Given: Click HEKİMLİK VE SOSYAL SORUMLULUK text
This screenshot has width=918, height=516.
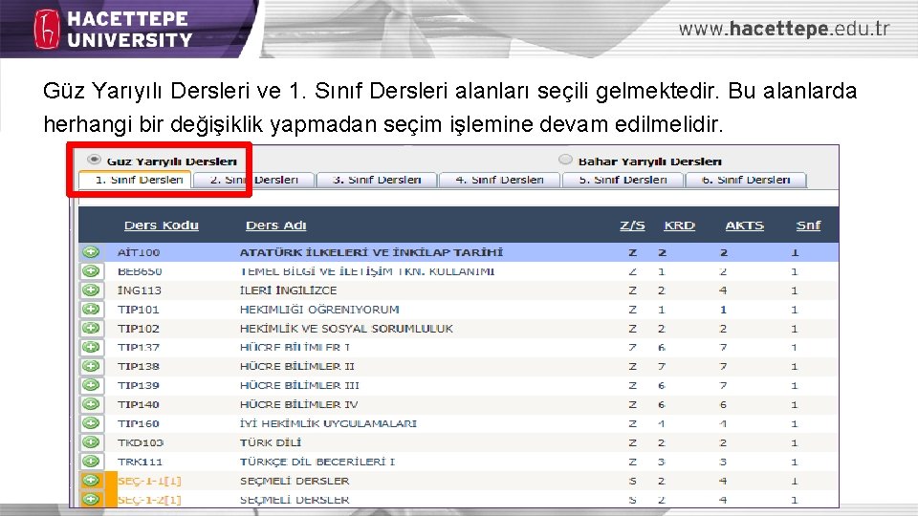Looking at the screenshot, I should (x=346, y=329).
